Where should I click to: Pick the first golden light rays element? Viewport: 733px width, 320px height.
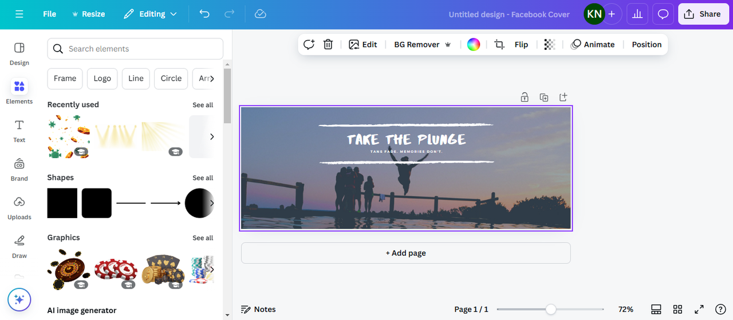pos(116,136)
